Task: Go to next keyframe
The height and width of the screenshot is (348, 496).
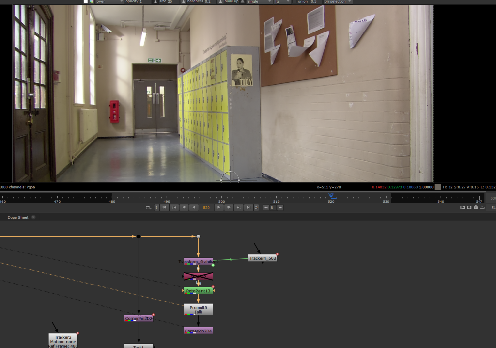Action: 238,208
